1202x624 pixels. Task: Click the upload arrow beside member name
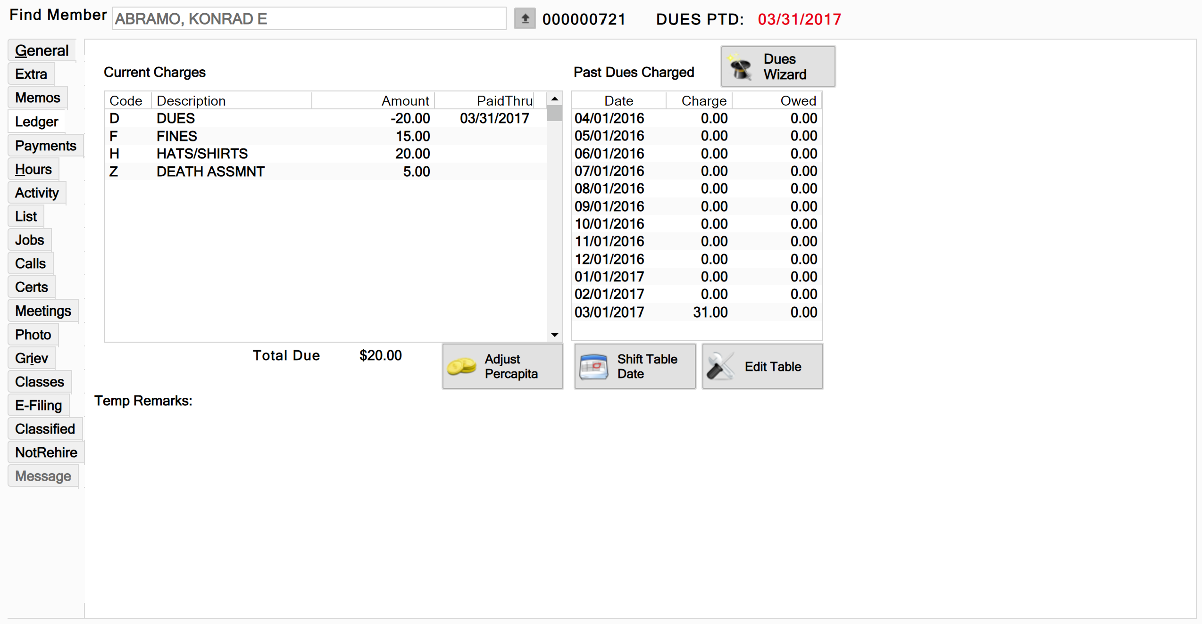coord(525,19)
